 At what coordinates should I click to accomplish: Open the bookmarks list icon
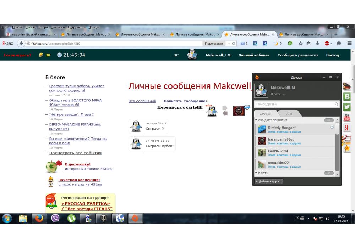308,43
